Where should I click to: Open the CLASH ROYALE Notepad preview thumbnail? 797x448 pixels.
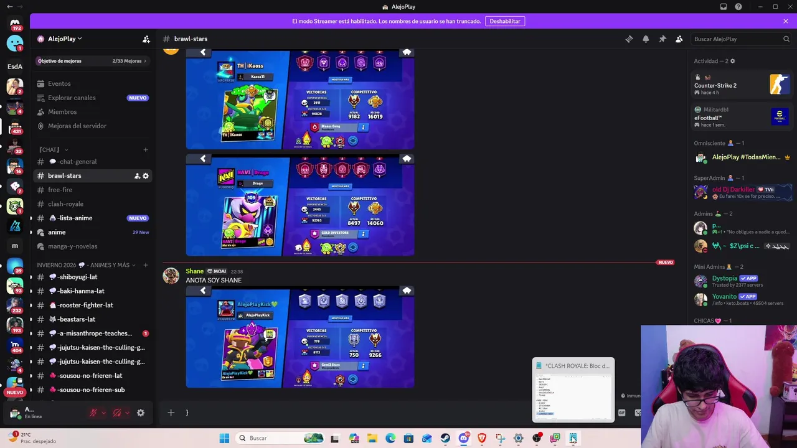[x=573, y=390]
